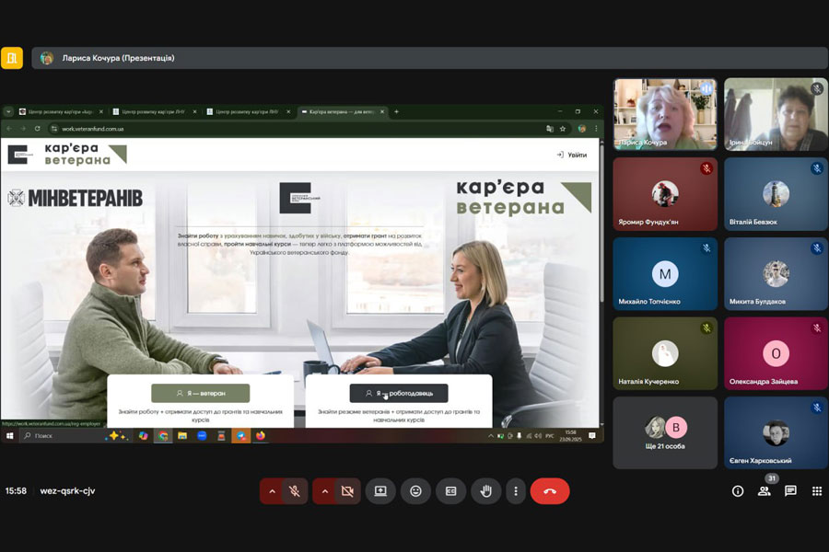
Task: Click the yellow icon beside presenter name bar
Action: point(12,58)
